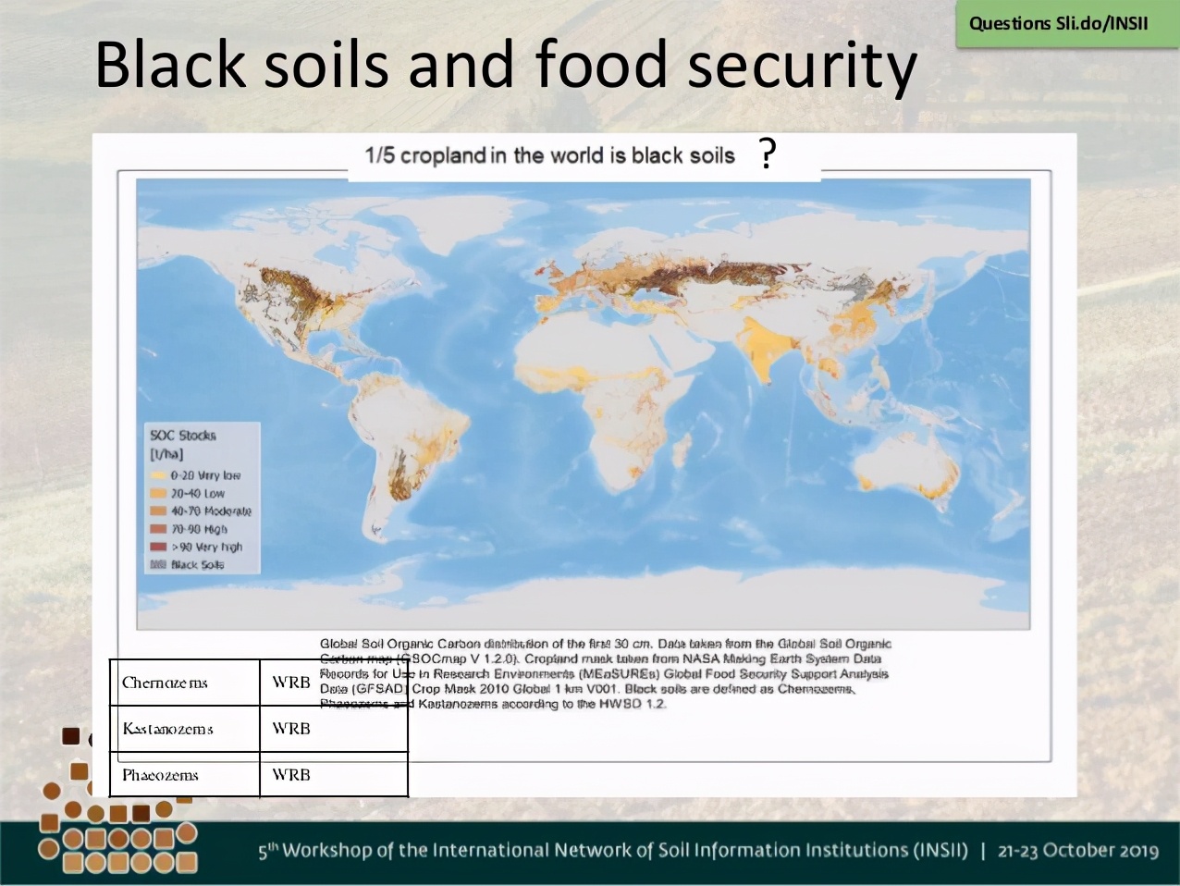Click the 'Black soils and food security' title
Viewport: 1180px width, 886px height.
coord(505,65)
